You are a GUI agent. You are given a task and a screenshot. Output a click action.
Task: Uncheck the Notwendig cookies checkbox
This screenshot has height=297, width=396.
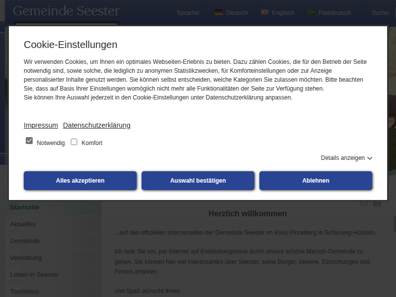[29, 141]
